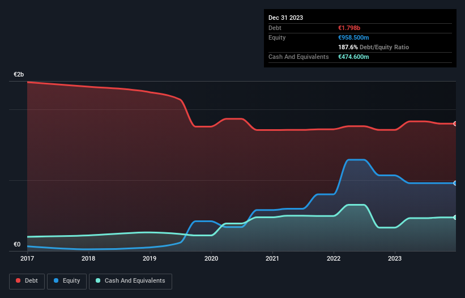
Task: Click the €0 y-axis label
Action: click(17, 244)
